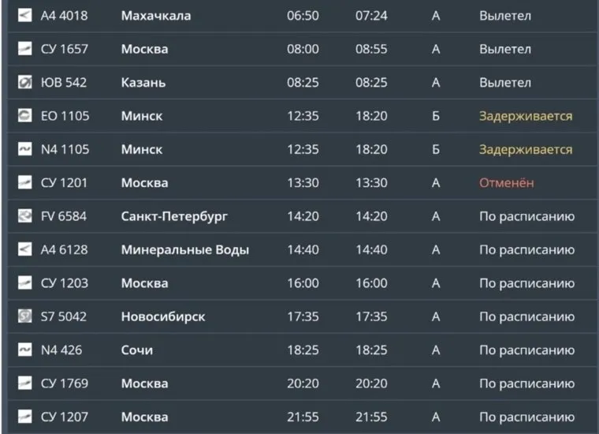Select the airline logo beside A4 6128

(x=24, y=249)
